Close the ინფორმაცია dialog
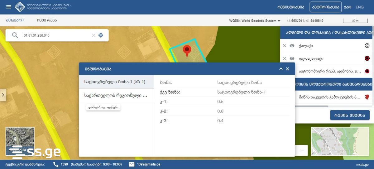374x169 pixels. click(x=288, y=69)
